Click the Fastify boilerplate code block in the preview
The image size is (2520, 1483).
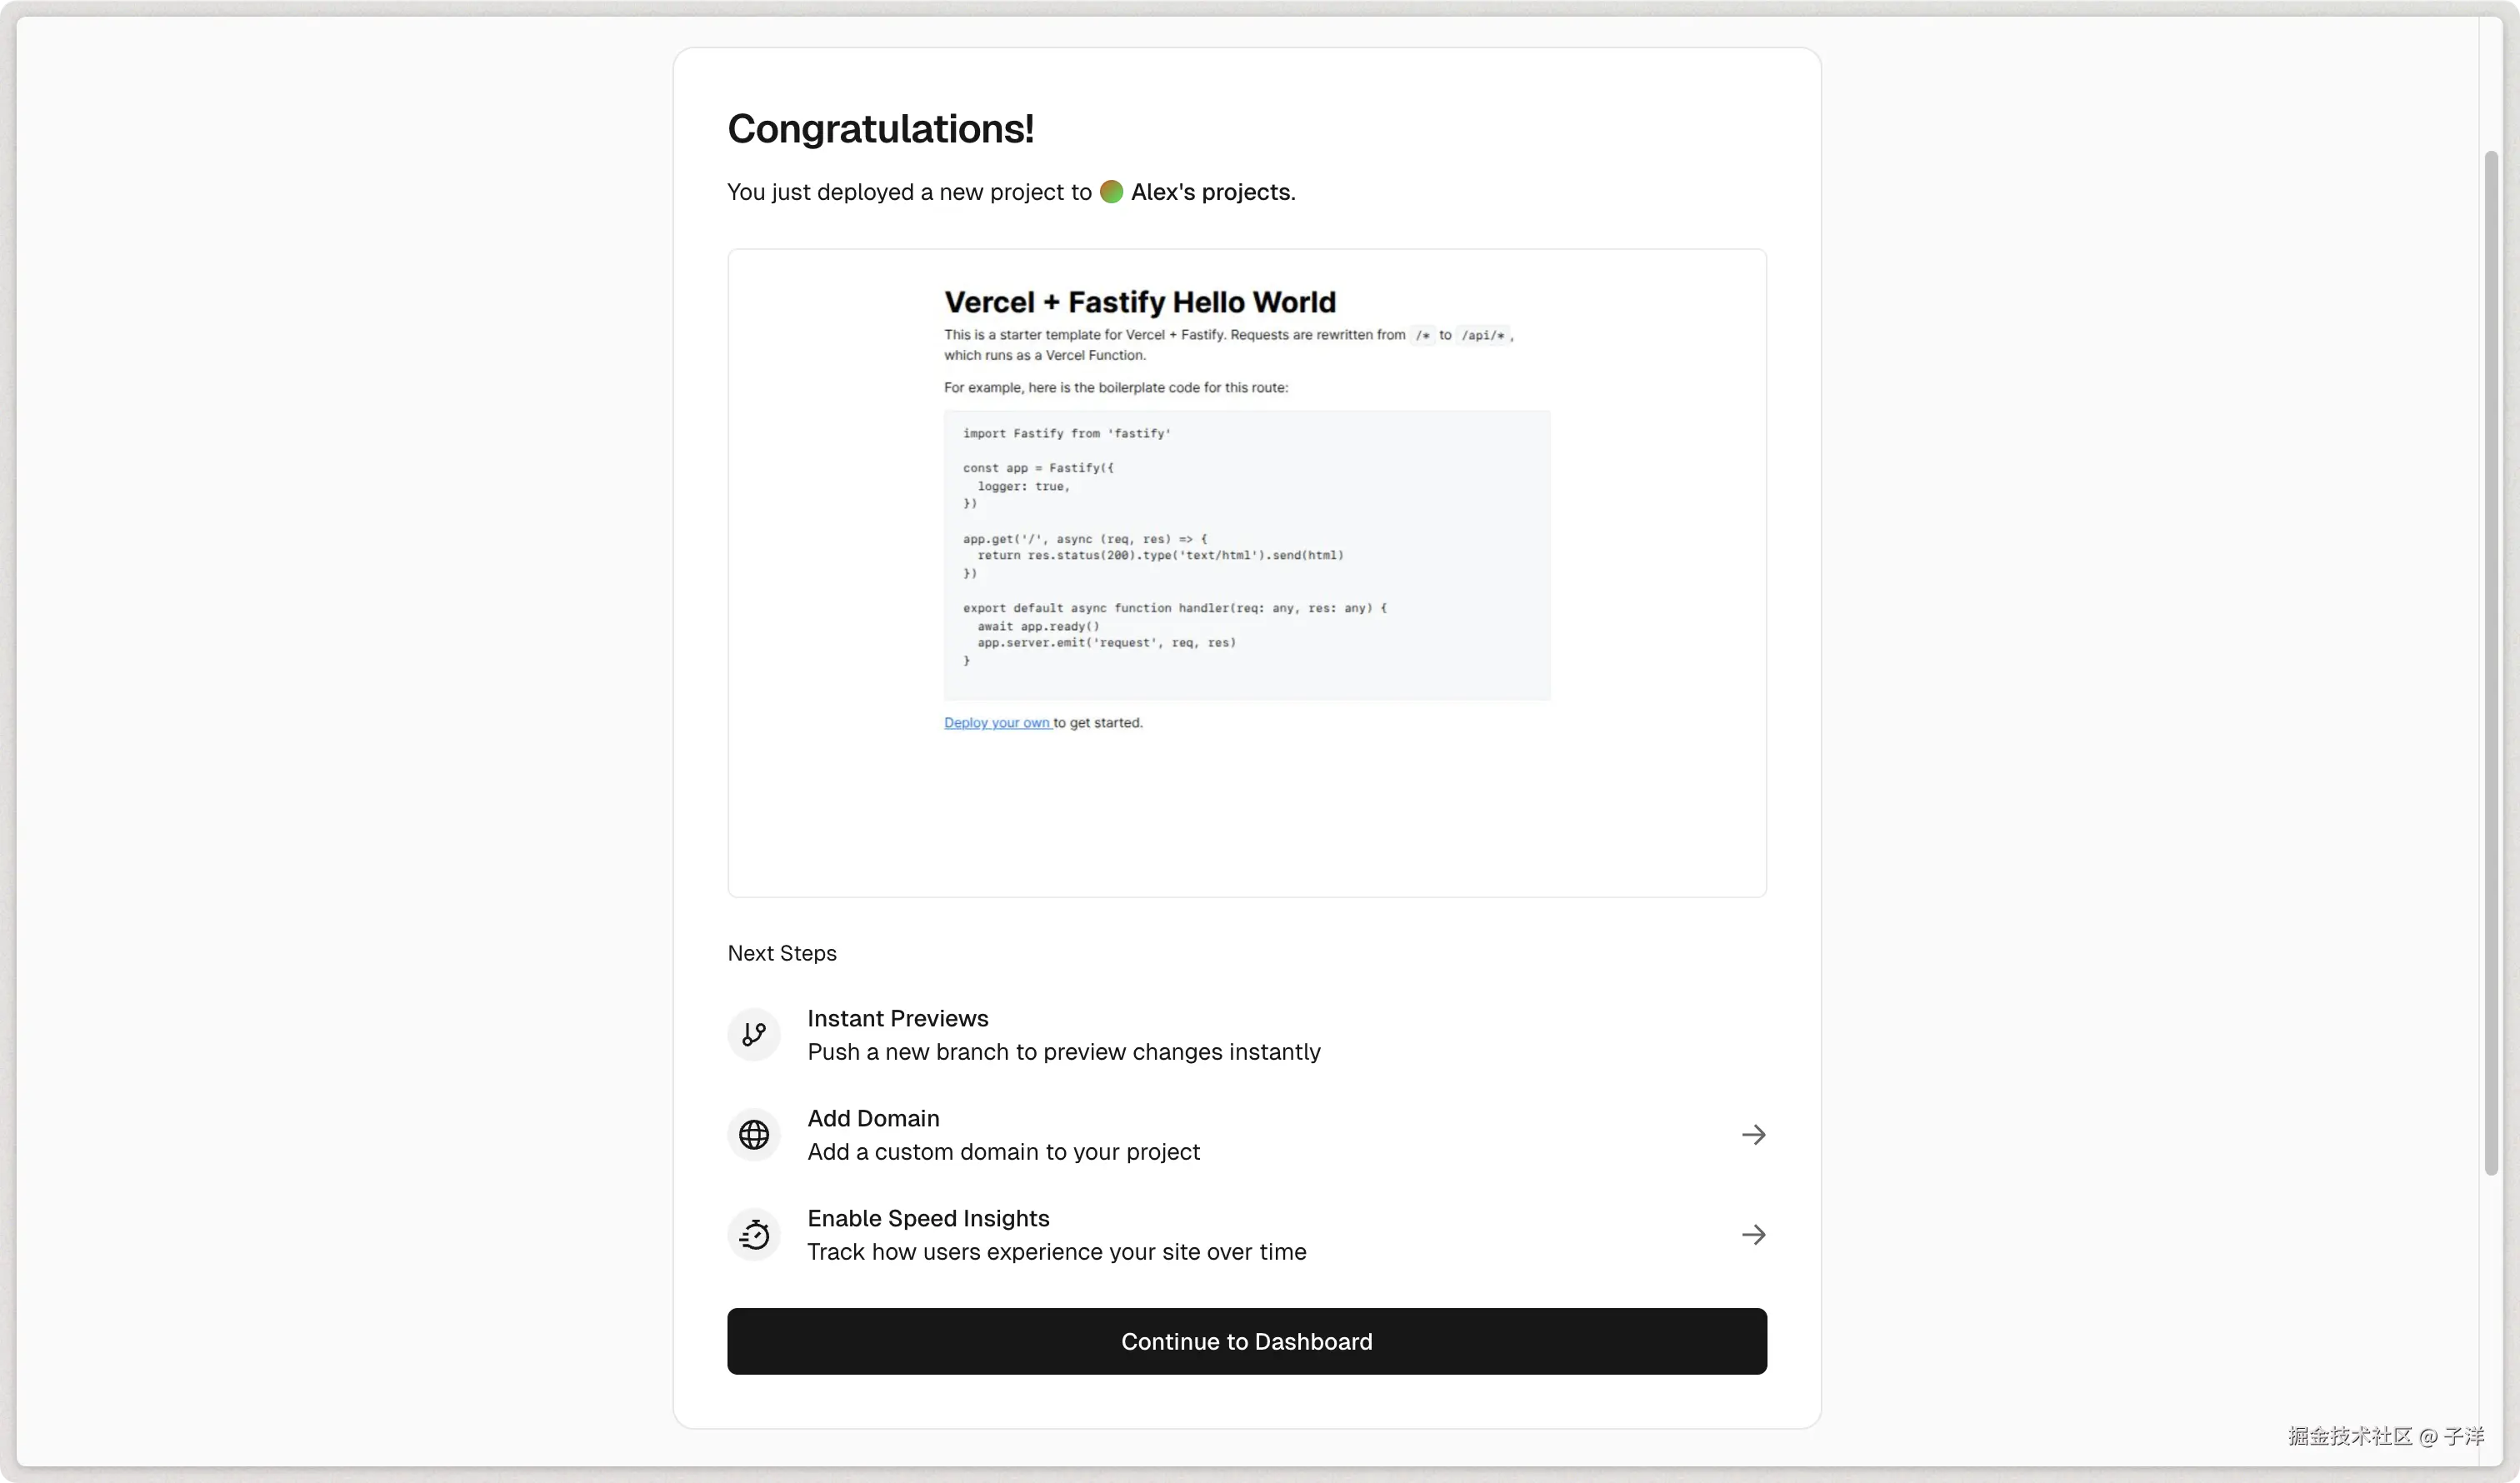(x=1246, y=555)
